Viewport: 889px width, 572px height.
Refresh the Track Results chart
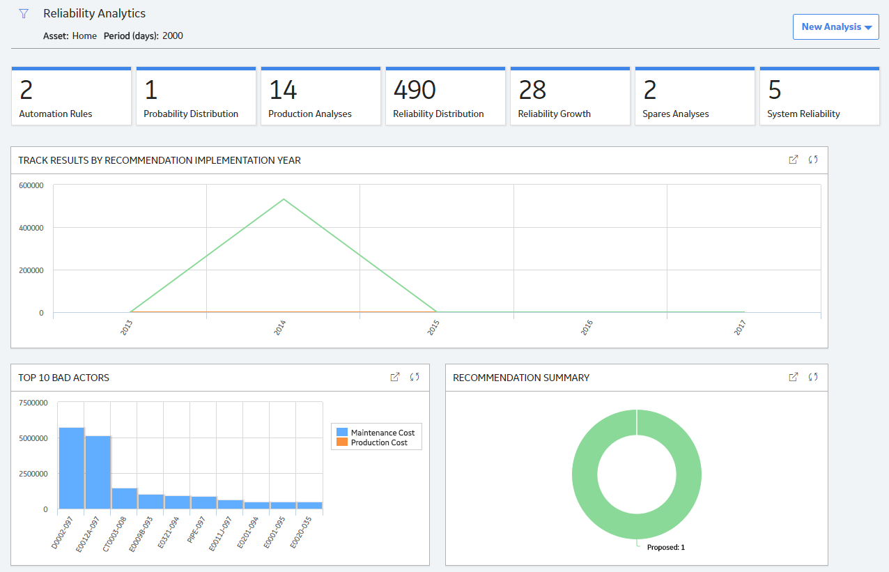coord(813,160)
